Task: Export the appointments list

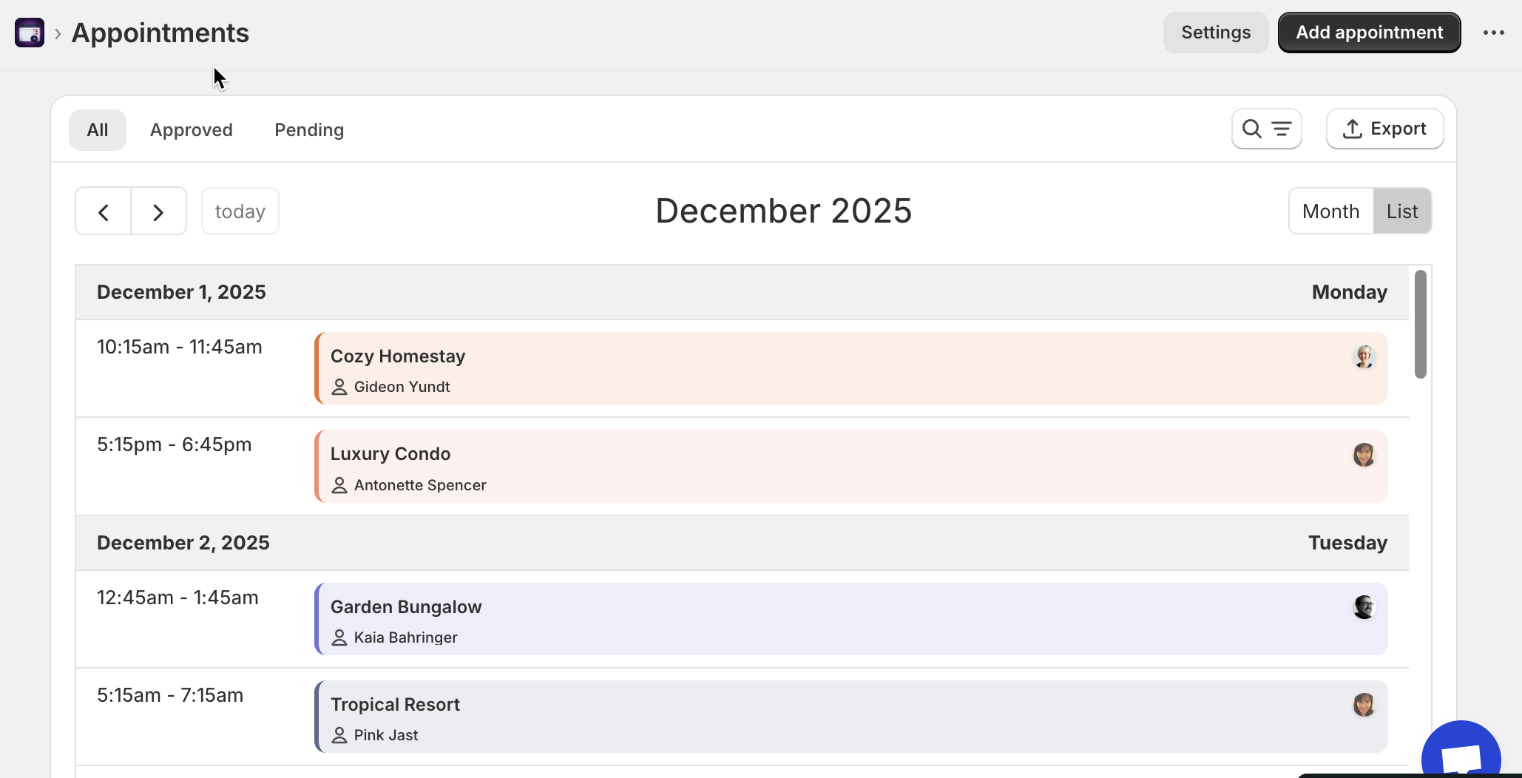Action: click(x=1384, y=129)
